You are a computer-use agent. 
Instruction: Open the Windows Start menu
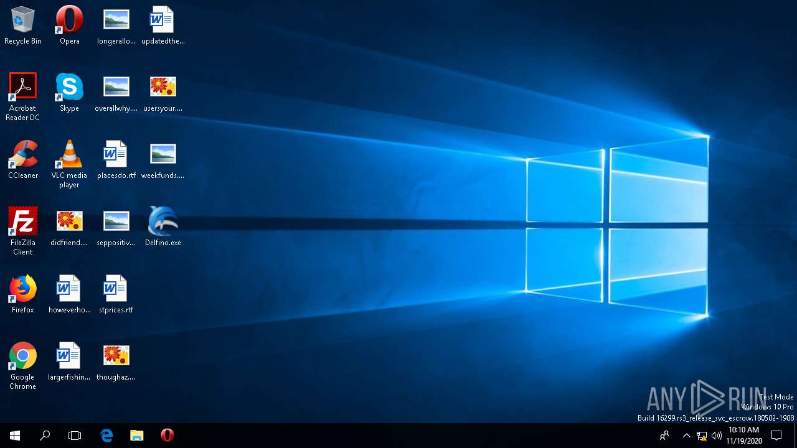[15, 436]
